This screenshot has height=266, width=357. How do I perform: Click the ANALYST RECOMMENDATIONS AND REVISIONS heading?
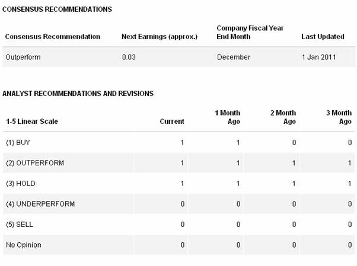pyautogui.click(x=78, y=94)
